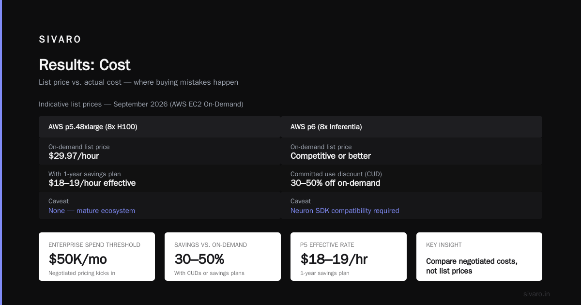The image size is (581, 305).
Task: Click the indicative list prices caption
Action: 141,104
